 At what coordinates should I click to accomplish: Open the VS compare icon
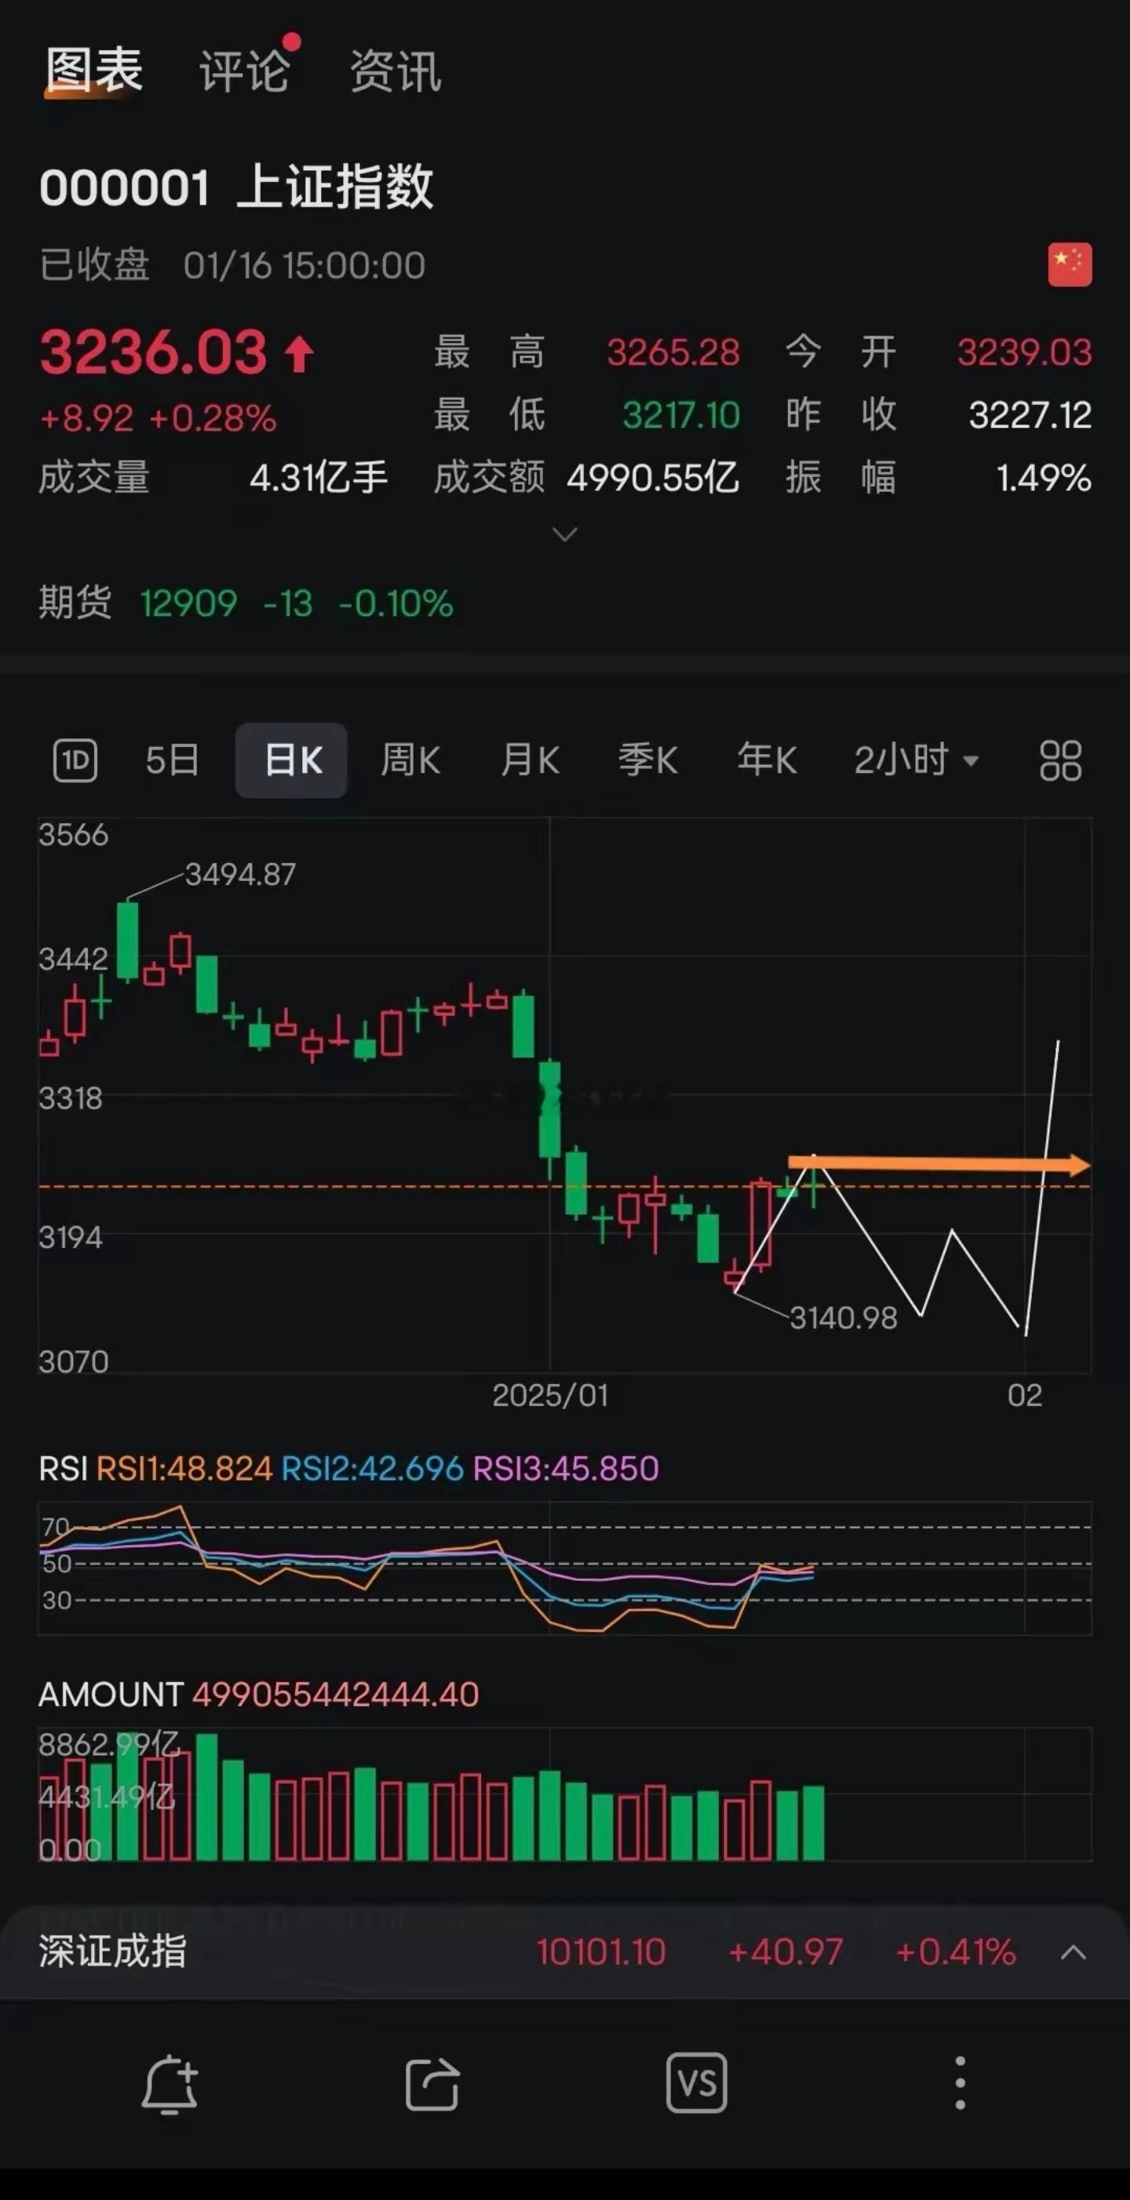click(x=696, y=2083)
